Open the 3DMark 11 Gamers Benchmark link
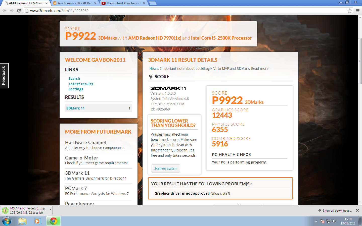 click(x=77, y=173)
